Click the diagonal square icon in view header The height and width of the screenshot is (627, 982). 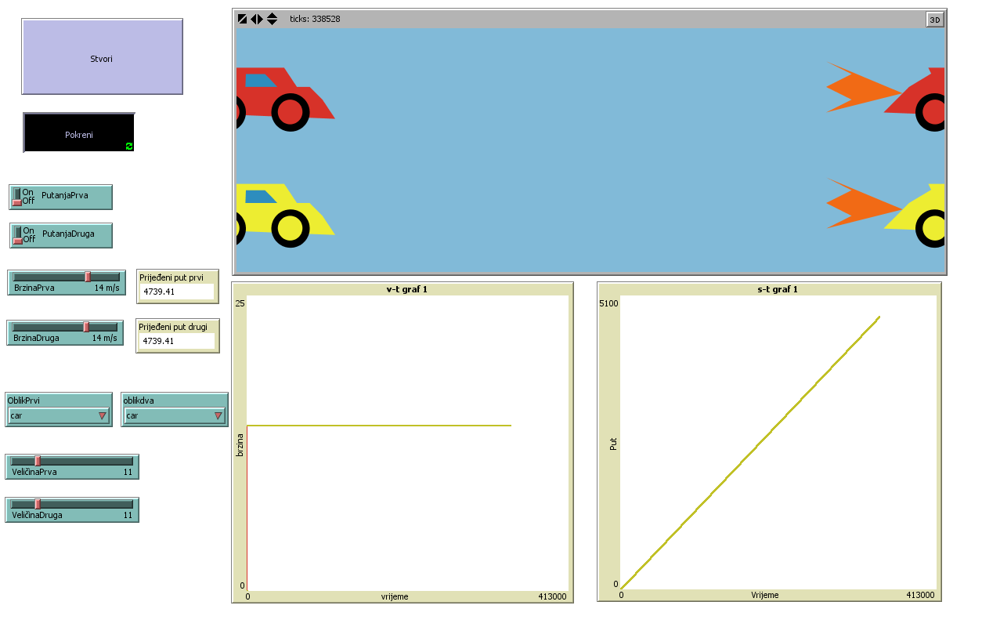pyautogui.click(x=242, y=19)
